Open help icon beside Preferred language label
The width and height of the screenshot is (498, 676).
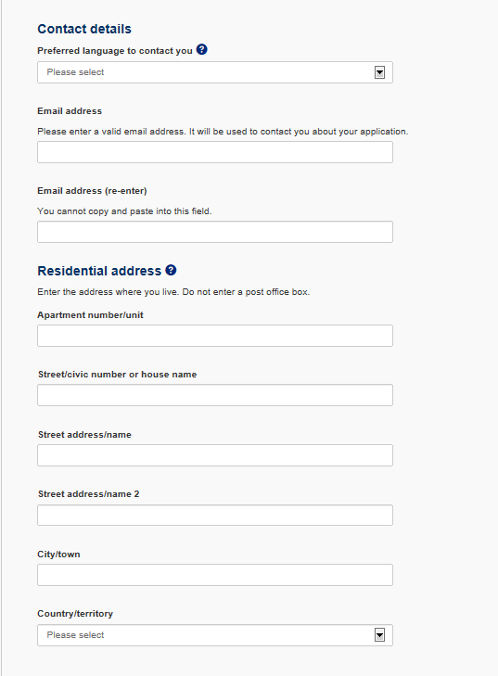[x=202, y=49]
